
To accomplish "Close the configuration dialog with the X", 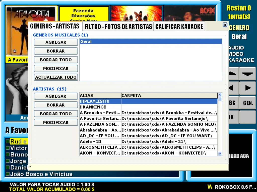I will point(225,25).
